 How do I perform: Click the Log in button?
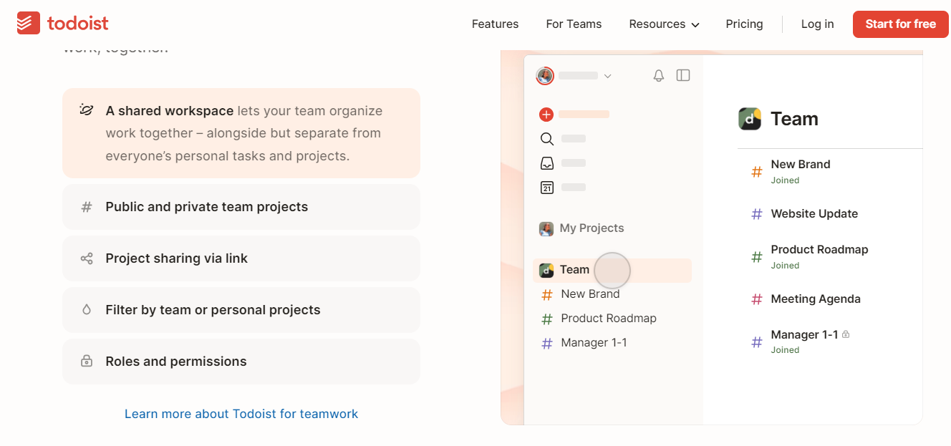coord(817,24)
